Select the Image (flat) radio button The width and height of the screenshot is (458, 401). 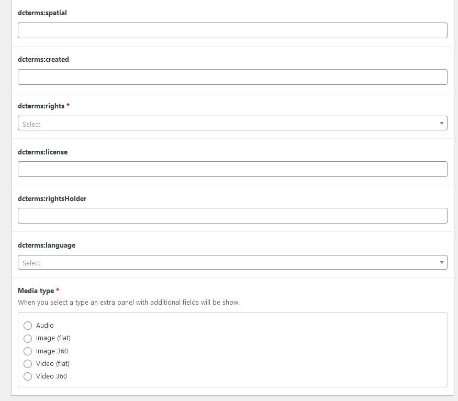28,338
